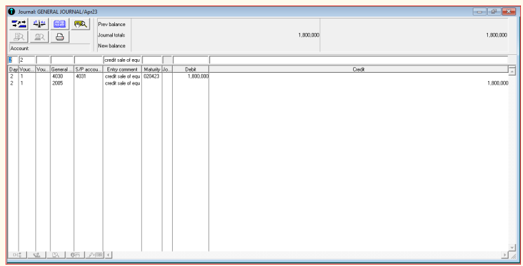Click the Entry comment column header
523x266 pixels.
coord(122,69)
